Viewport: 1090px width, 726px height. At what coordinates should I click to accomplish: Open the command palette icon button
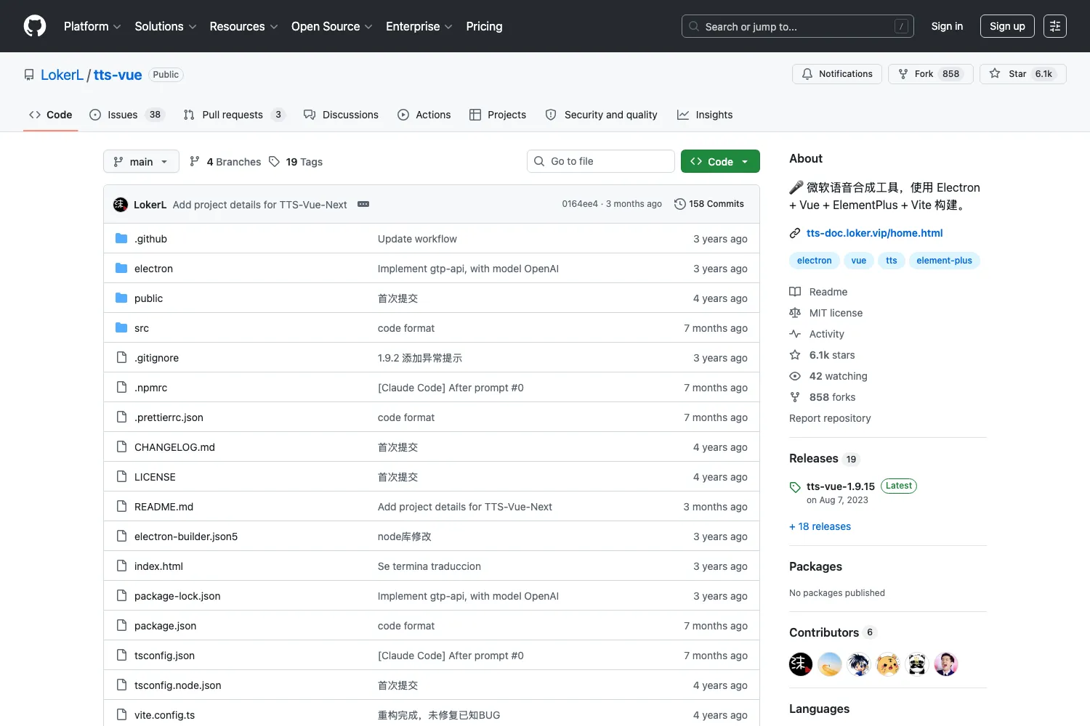(x=1055, y=26)
